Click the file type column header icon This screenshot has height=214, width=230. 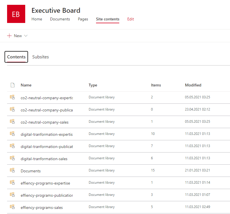12,85
